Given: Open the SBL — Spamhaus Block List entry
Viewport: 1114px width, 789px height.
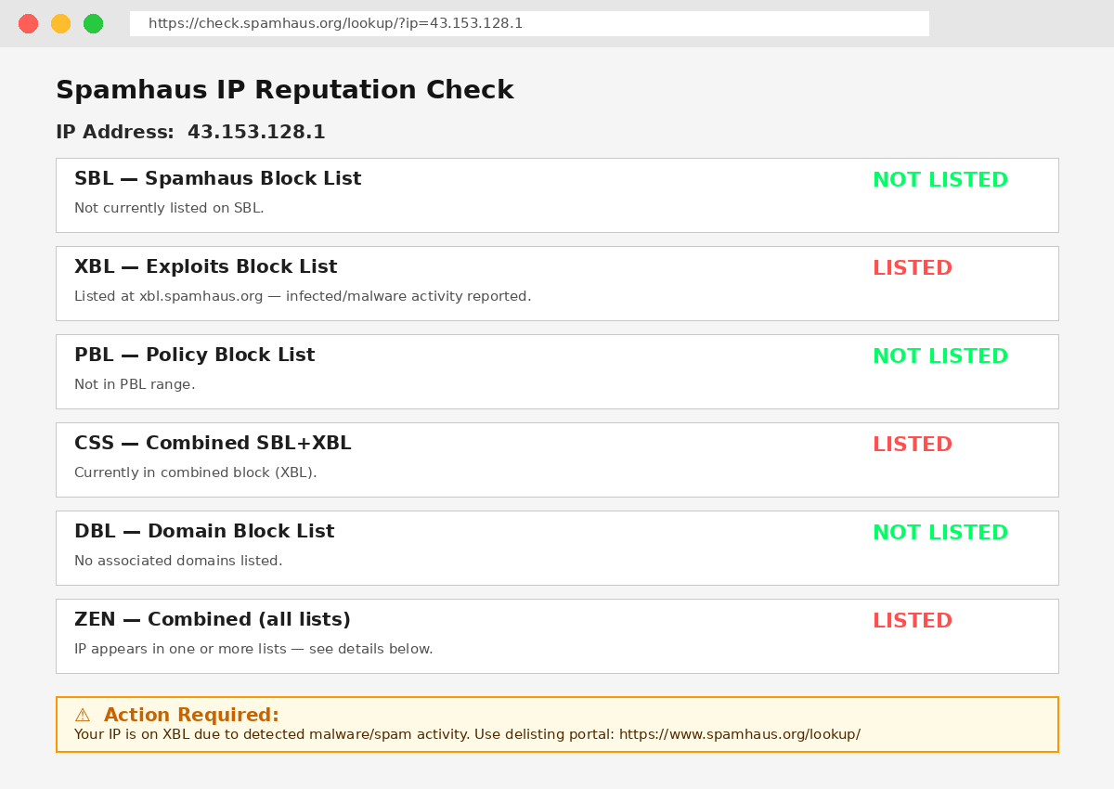Looking at the screenshot, I should click(557, 195).
